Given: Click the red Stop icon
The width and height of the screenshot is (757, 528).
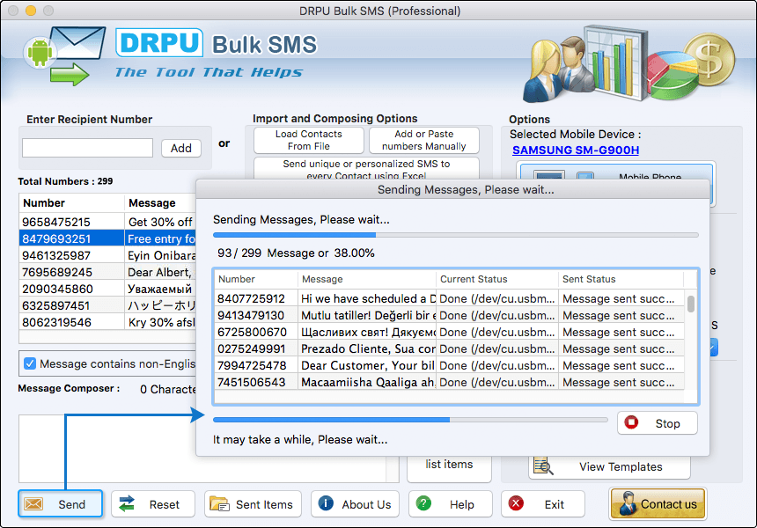Looking at the screenshot, I should point(631,422).
